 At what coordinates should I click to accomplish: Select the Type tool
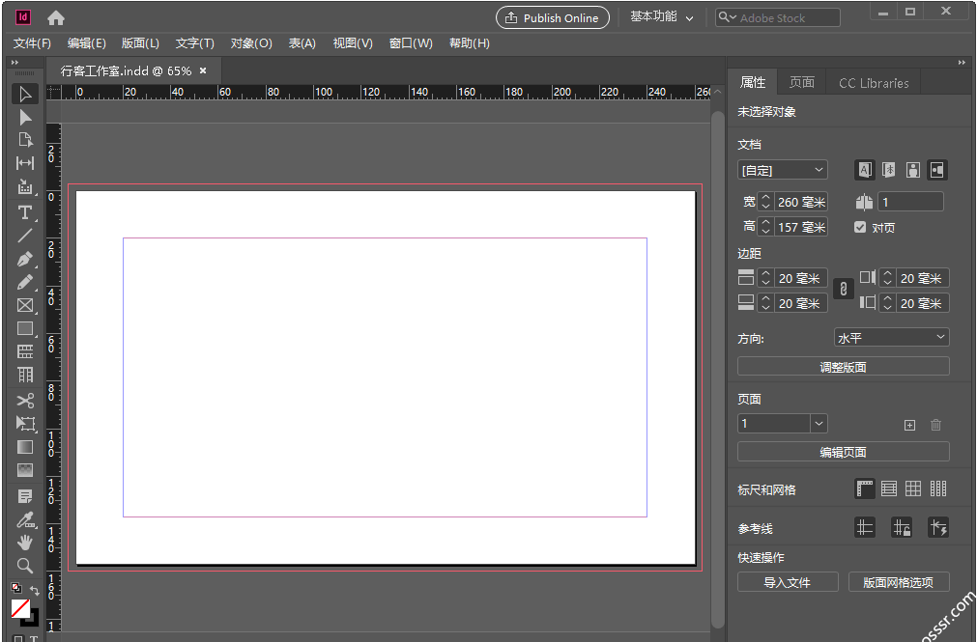(25, 212)
